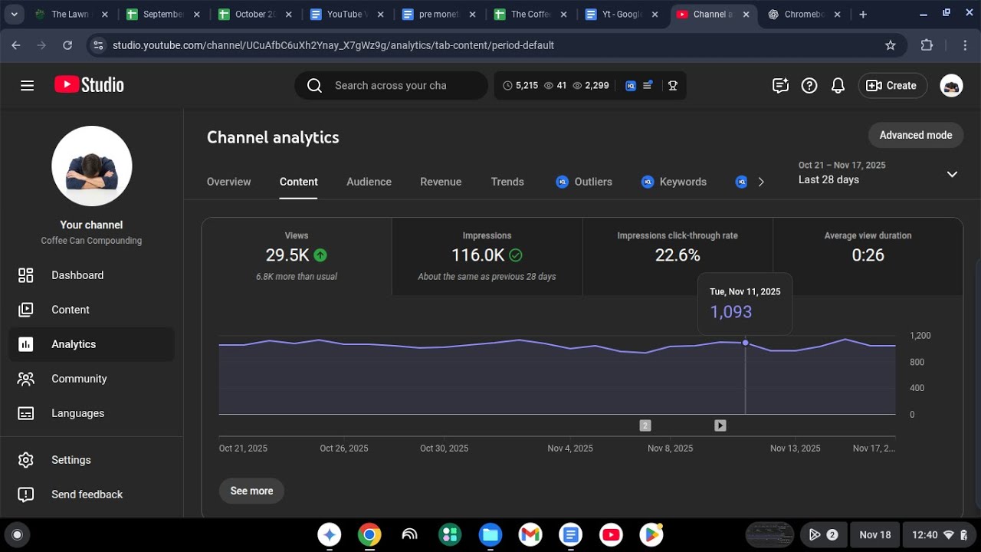Open Content in the sidebar
The height and width of the screenshot is (552, 981).
(x=92, y=310)
